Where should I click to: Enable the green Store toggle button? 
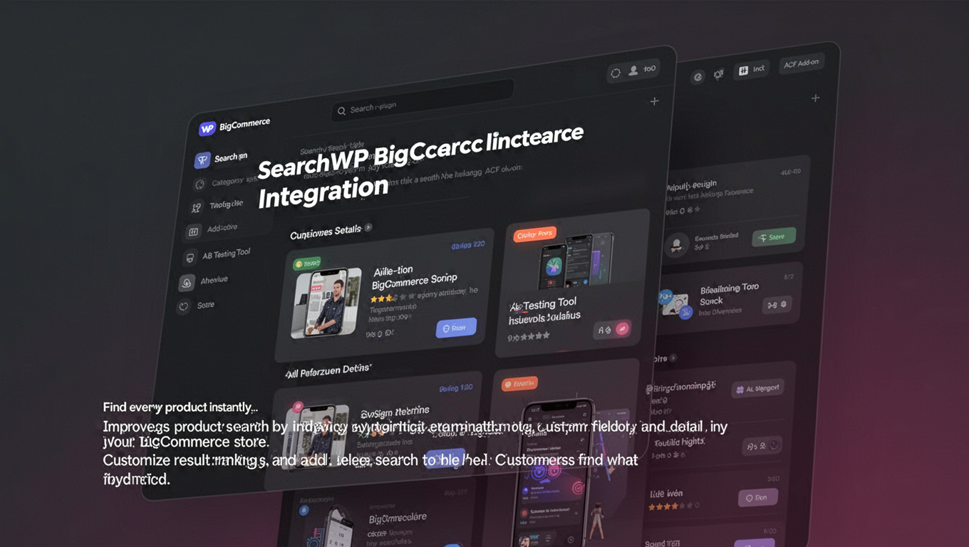pyautogui.click(x=774, y=236)
